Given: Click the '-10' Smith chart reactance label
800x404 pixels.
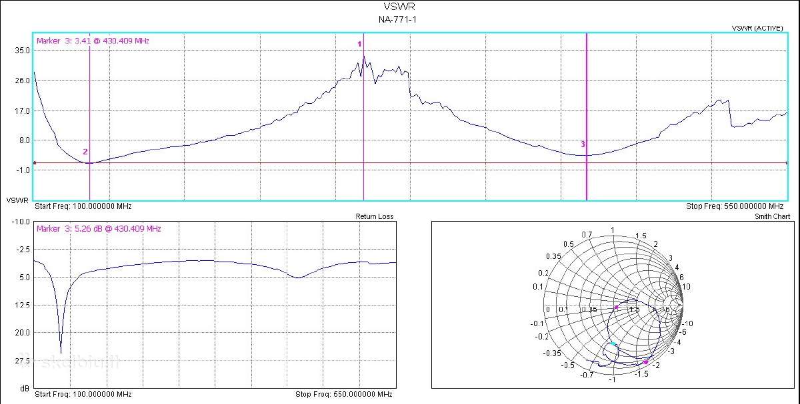Looking at the screenshot, I should pos(689,323).
